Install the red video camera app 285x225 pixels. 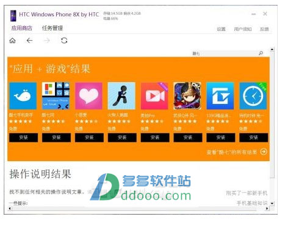155,137
